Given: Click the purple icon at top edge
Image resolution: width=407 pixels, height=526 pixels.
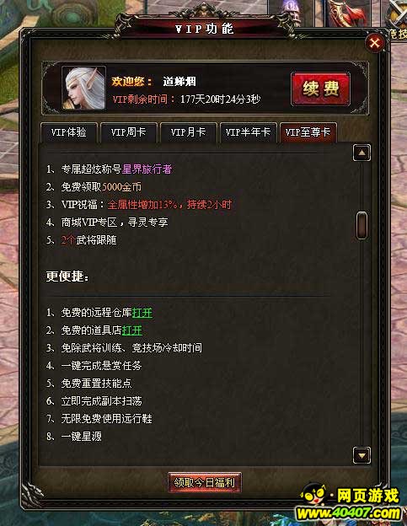Looking at the screenshot, I should [291, 12].
